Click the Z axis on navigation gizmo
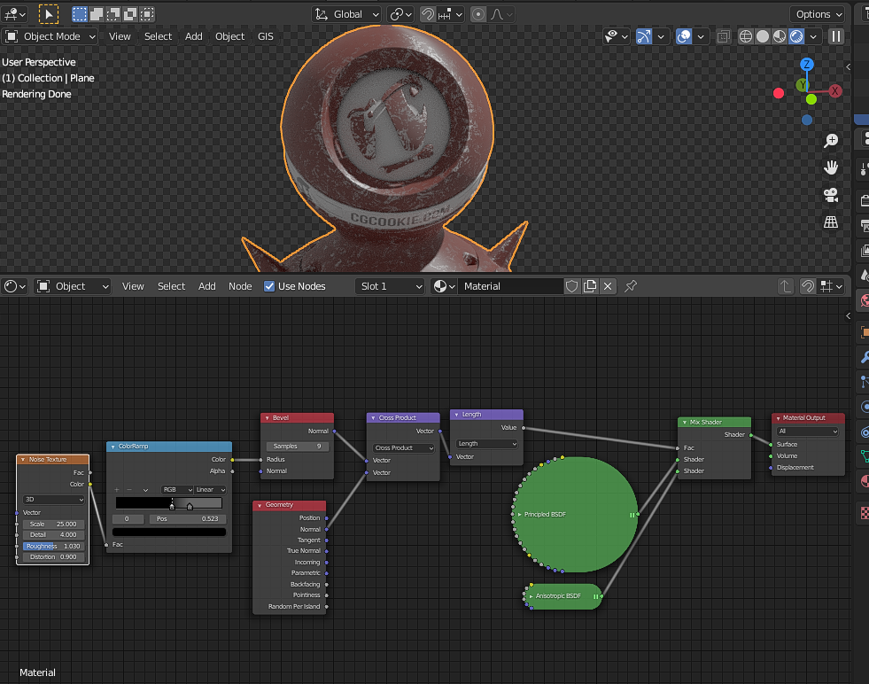 point(807,65)
